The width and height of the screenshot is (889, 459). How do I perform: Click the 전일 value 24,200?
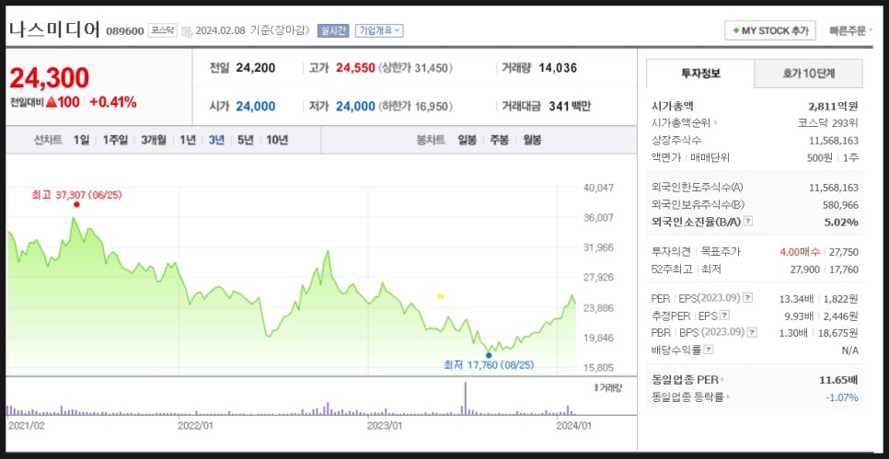pyautogui.click(x=256, y=68)
